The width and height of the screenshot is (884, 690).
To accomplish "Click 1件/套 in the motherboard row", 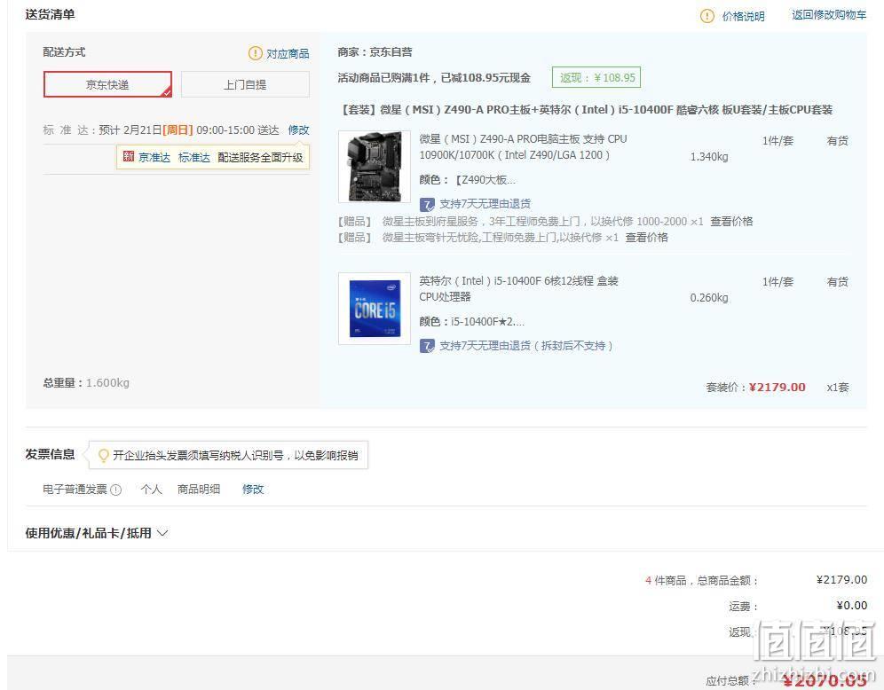I will (x=778, y=141).
